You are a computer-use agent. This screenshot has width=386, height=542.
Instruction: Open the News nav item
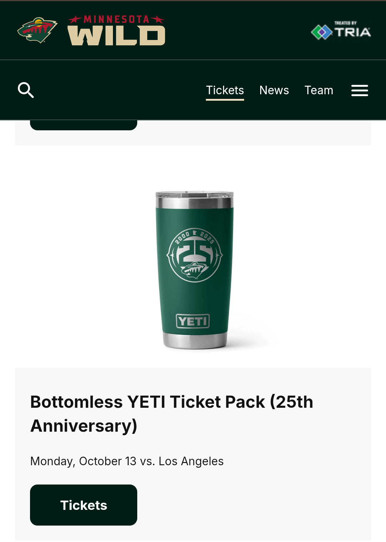tap(274, 90)
